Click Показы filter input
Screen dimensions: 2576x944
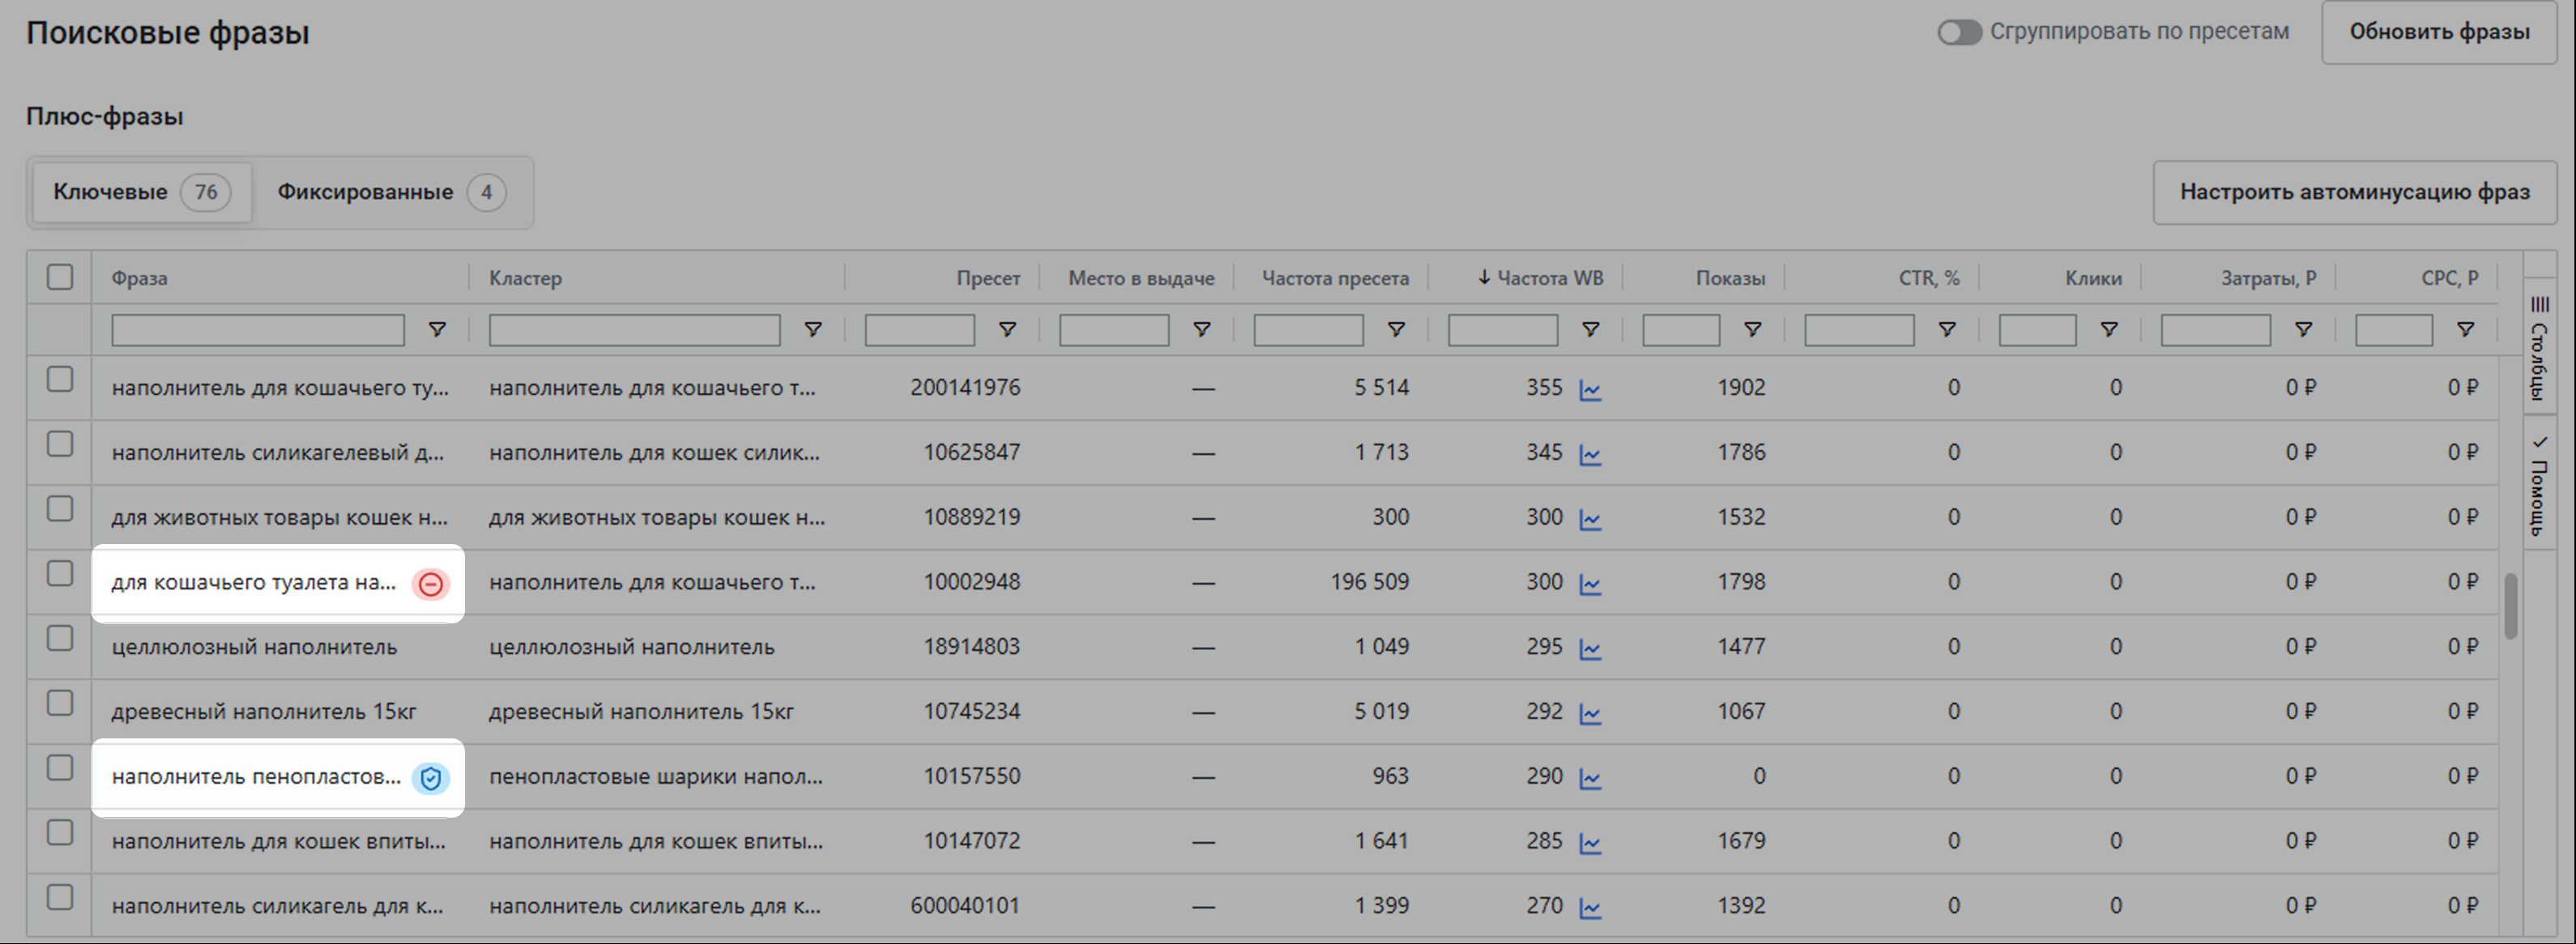pos(1681,330)
